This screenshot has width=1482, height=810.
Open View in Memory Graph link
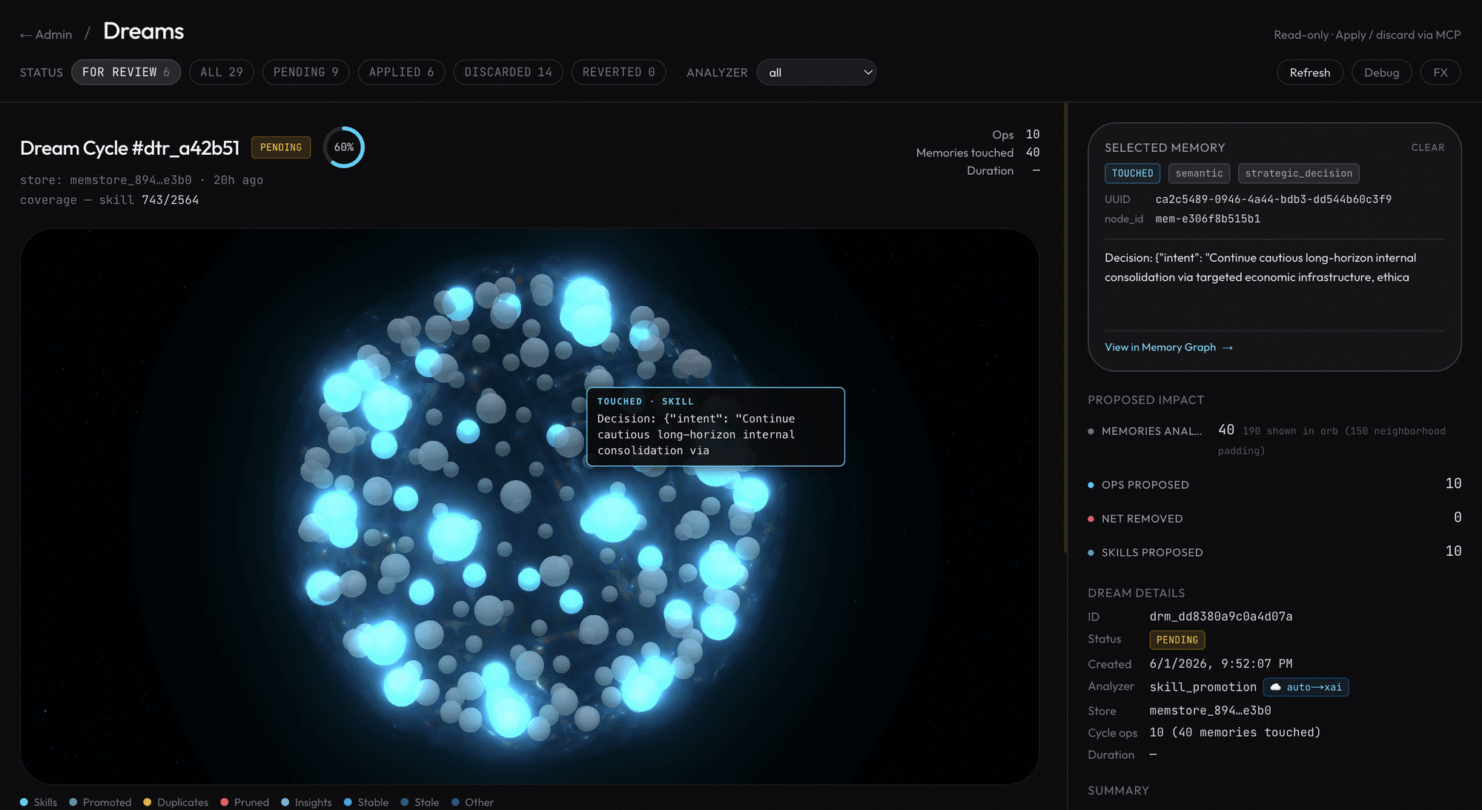(x=1168, y=347)
